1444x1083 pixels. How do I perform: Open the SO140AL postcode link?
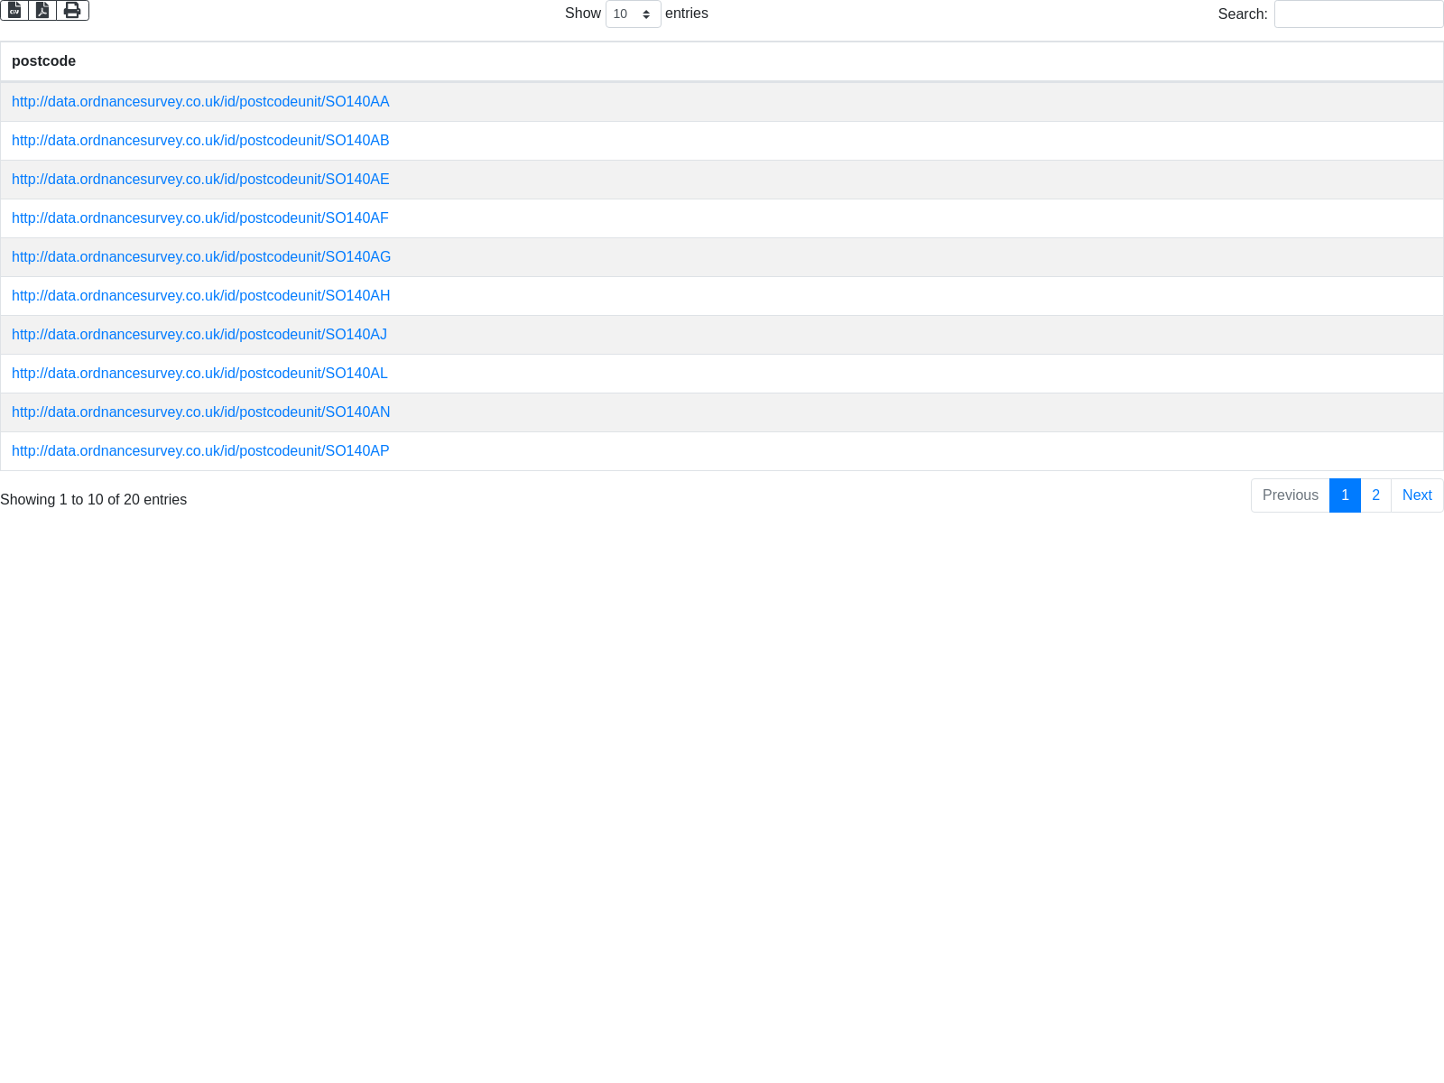[x=199, y=374]
